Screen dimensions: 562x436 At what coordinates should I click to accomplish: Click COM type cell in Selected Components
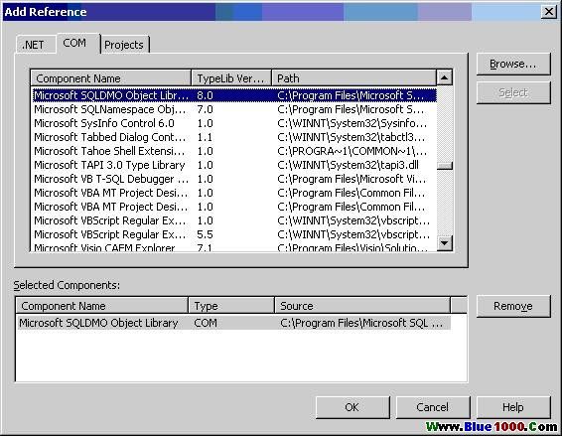(x=206, y=323)
